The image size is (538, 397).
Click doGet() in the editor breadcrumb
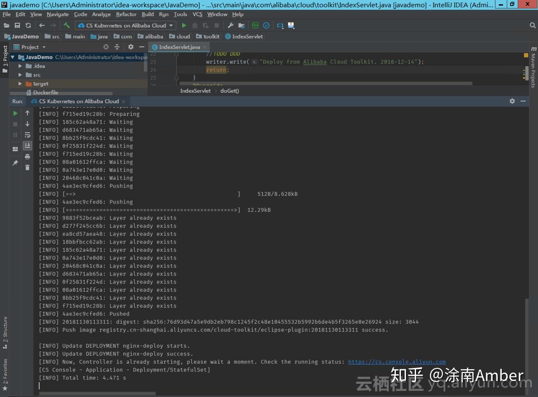pyautogui.click(x=230, y=91)
